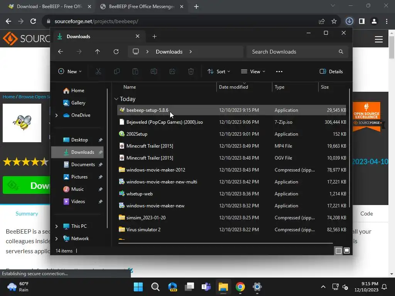
Task: Select Home in Explorer navigation
Action: (78, 91)
